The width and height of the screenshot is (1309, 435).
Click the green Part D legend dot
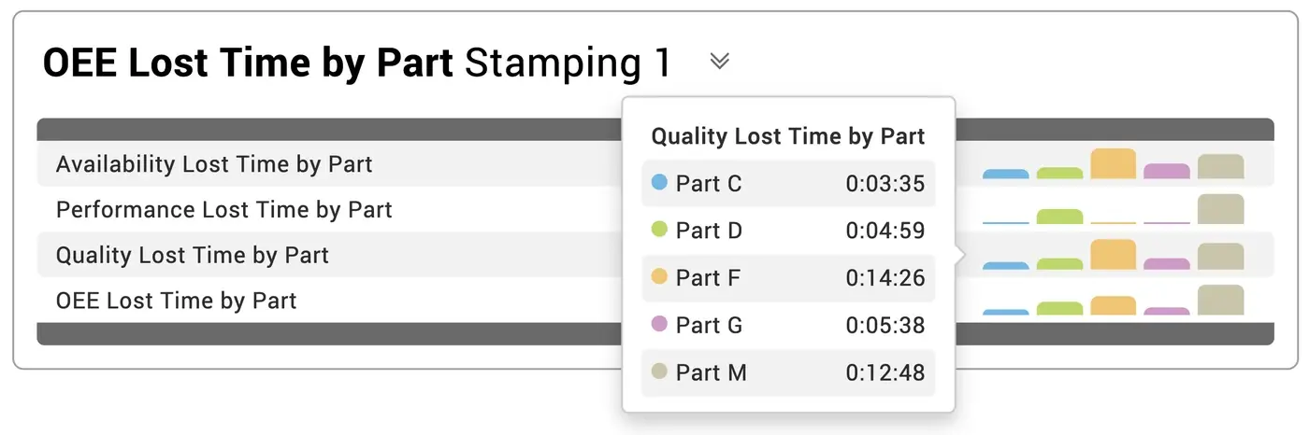(659, 230)
